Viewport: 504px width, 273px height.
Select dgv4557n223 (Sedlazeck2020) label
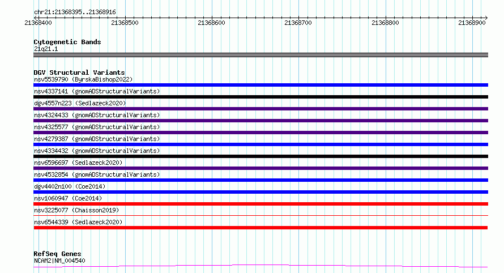click(x=80, y=103)
